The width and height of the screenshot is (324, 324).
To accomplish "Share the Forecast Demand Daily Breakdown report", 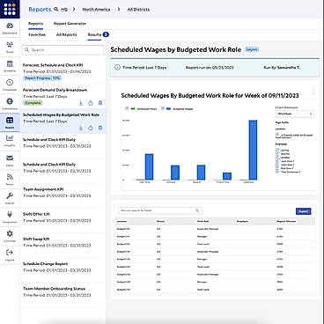I will [91, 103].
